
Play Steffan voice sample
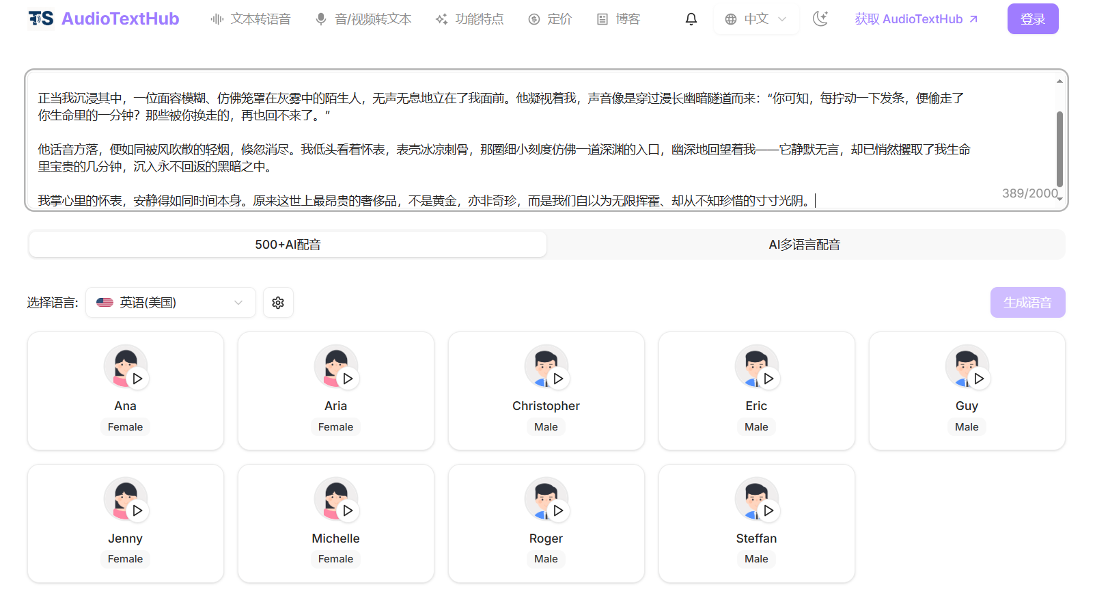point(768,510)
